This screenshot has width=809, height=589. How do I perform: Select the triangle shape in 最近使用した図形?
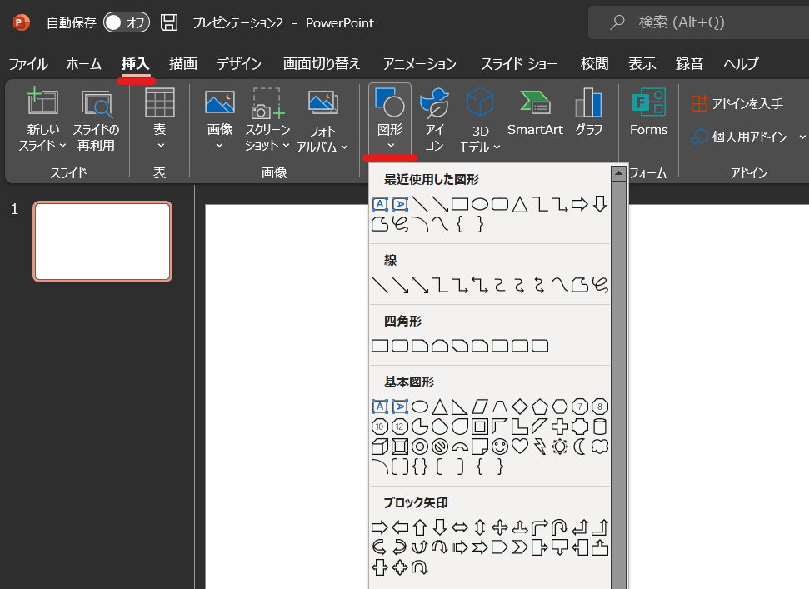pos(520,204)
